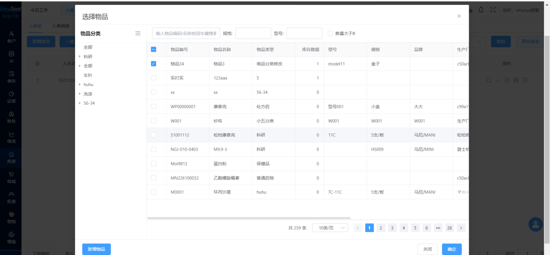Open the 库房 warehouse sidebar module

11,157
